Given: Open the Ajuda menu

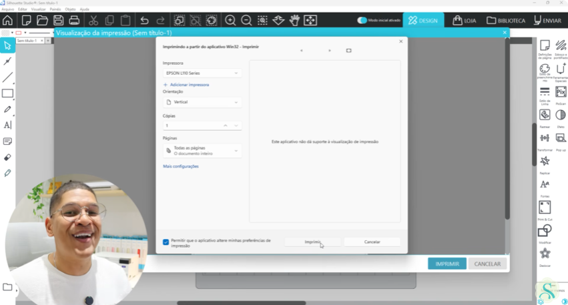Looking at the screenshot, I should click(84, 9).
